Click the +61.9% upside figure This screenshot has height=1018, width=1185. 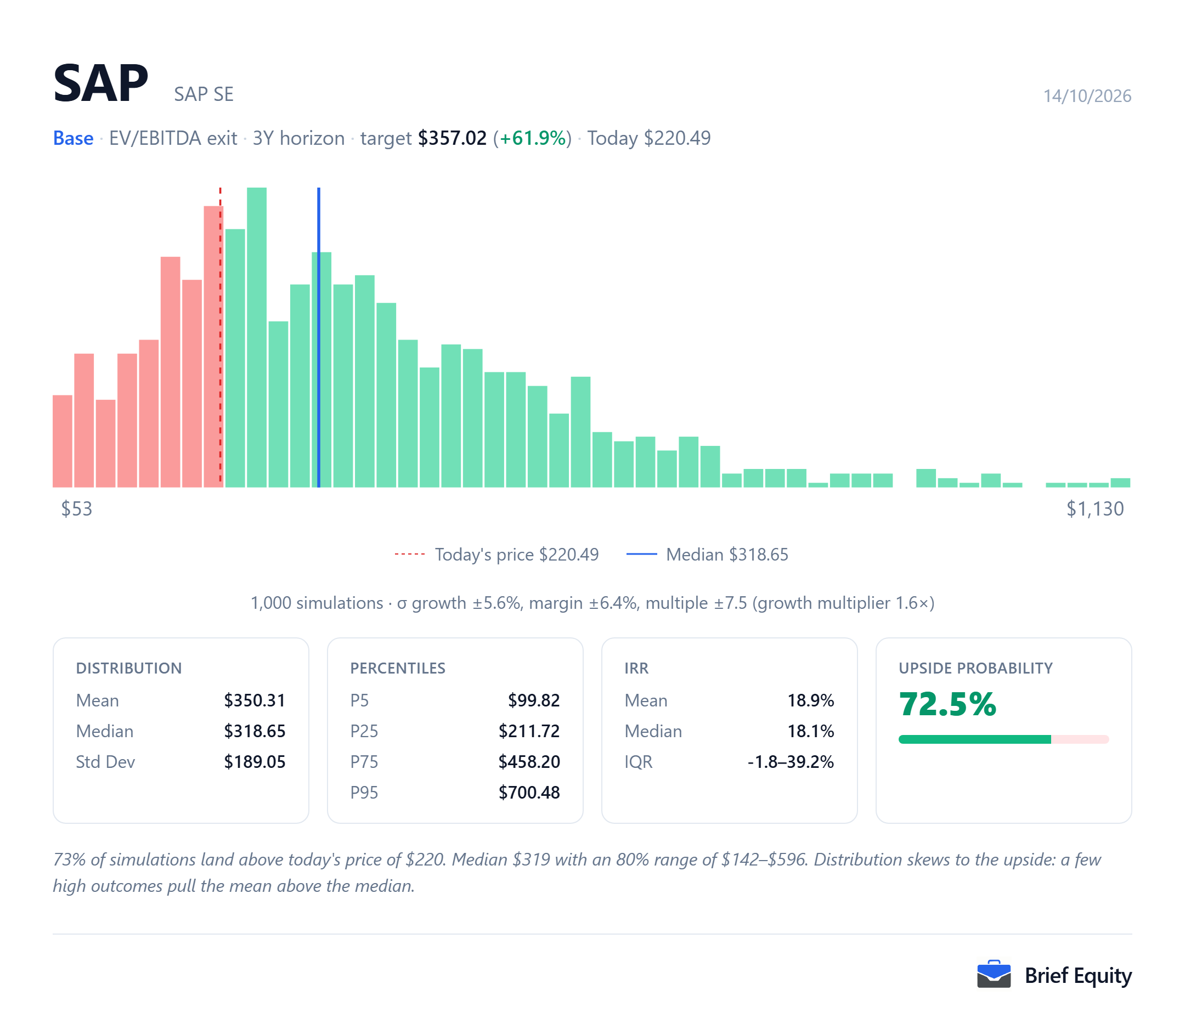pos(533,138)
